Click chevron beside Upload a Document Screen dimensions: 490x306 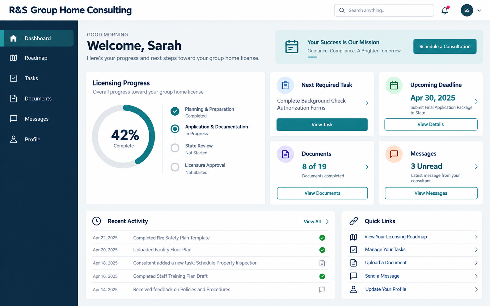click(x=476, y=263)
